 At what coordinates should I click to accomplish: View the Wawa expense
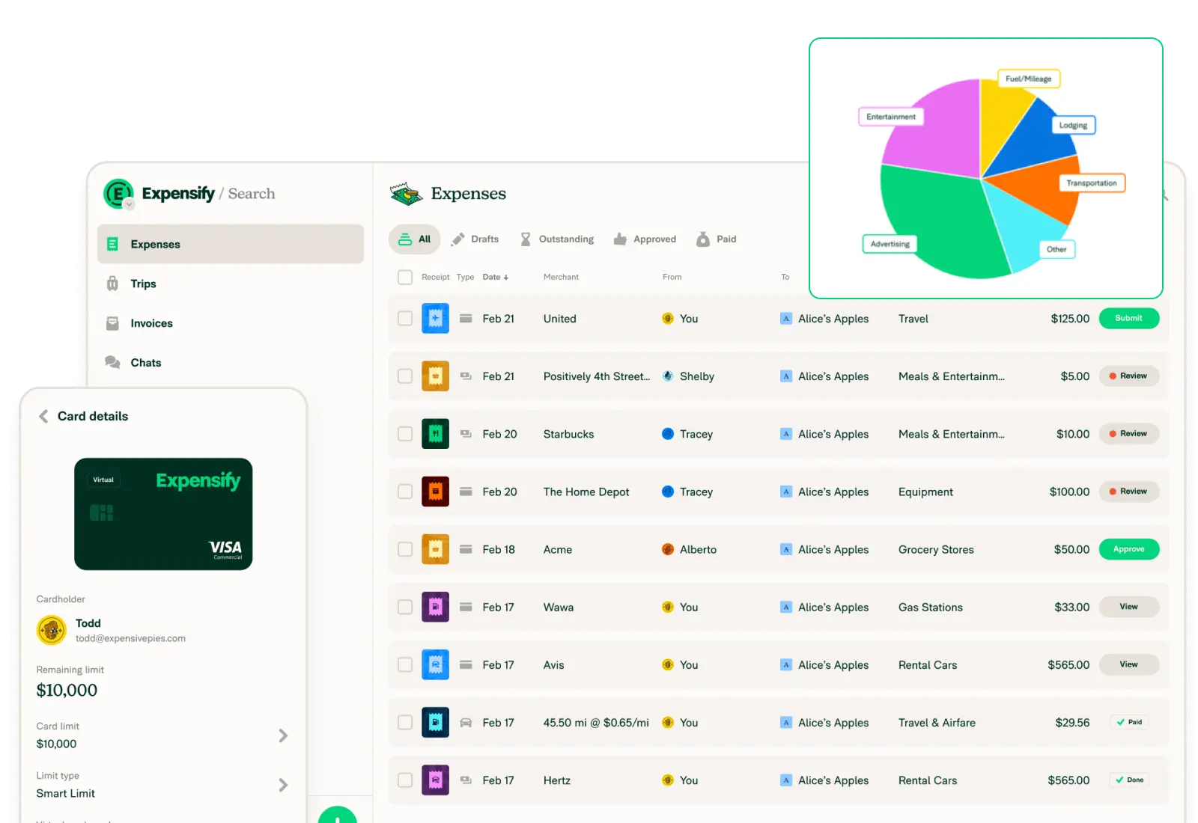click(1129, 607)
